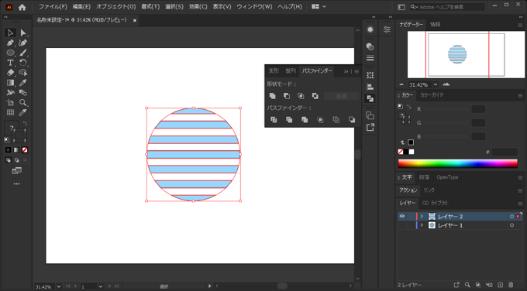Image resolution: width=527 pixels, height=291 pixels.
Task: Expand レイヤー 1 sublayers
Action: (x=422, y=225)
